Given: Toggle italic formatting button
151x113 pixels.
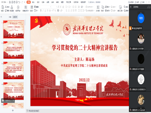Looking at the screenshot, I should [x=43, y=11].
